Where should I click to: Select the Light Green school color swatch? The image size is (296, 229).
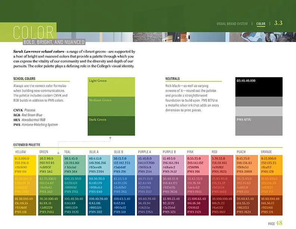pos(111,87)
